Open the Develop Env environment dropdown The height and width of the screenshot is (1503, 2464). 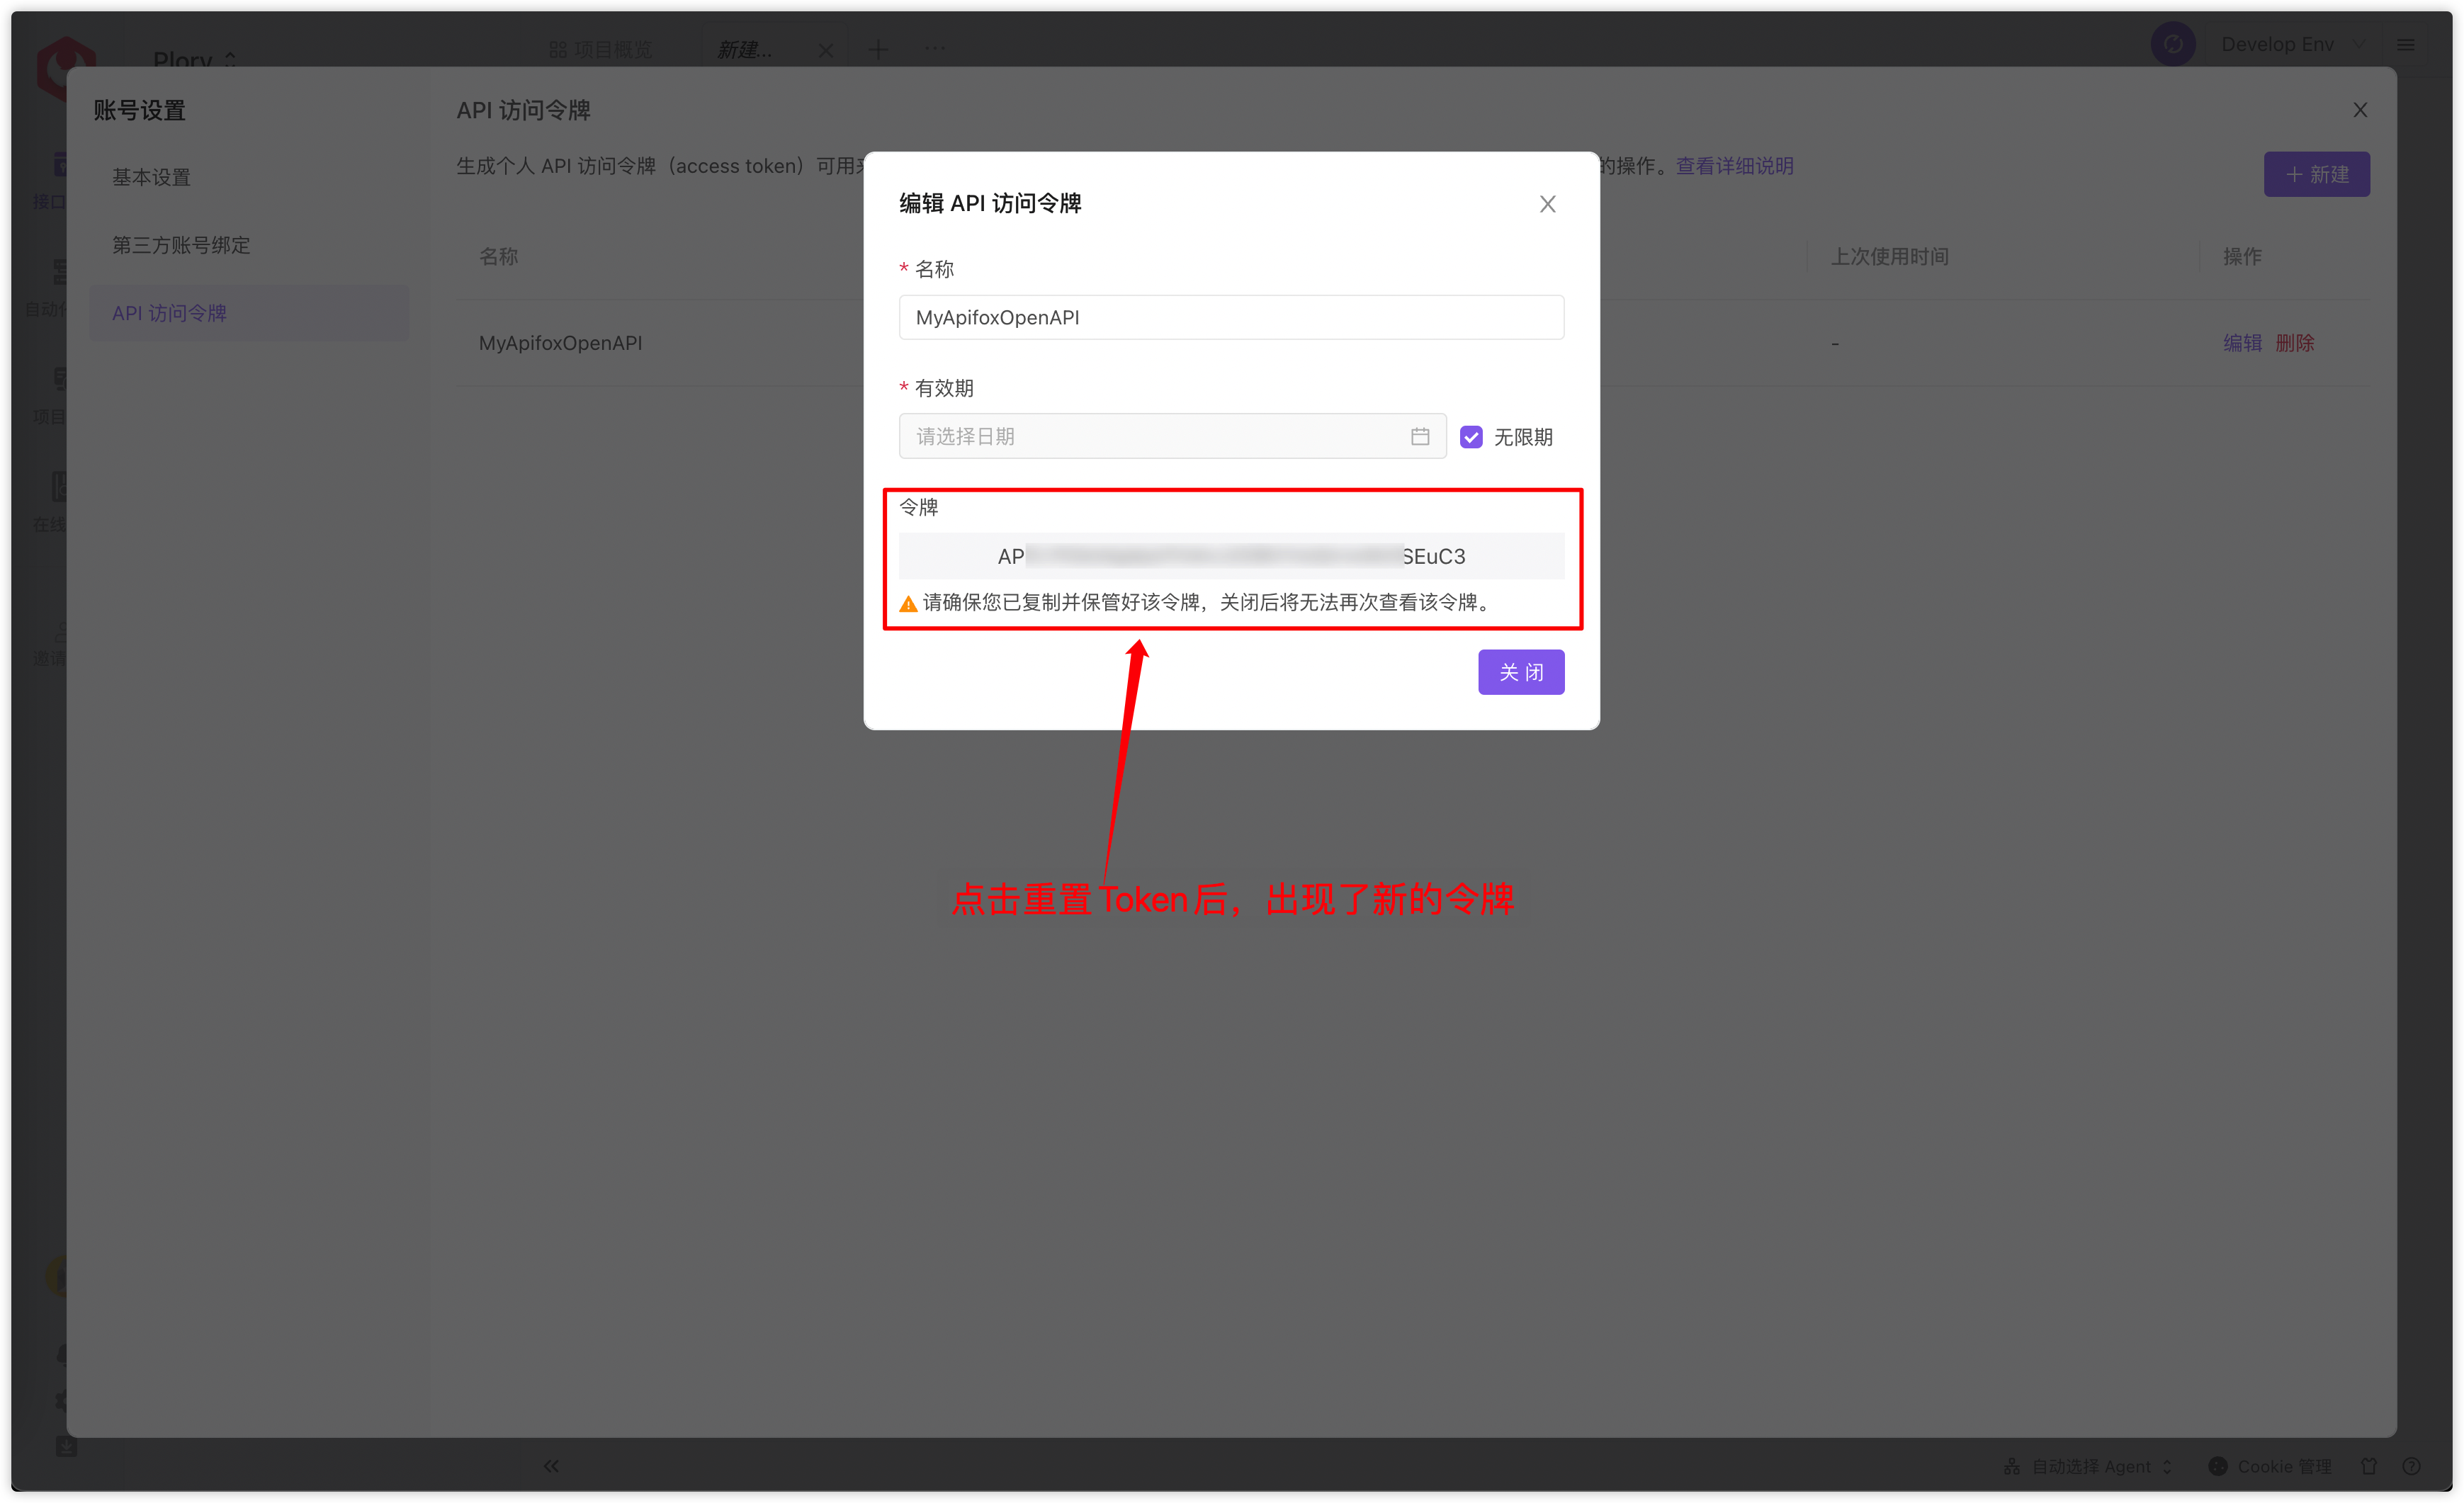(2293, 44)
